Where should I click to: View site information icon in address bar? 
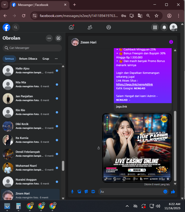point(35,16)
